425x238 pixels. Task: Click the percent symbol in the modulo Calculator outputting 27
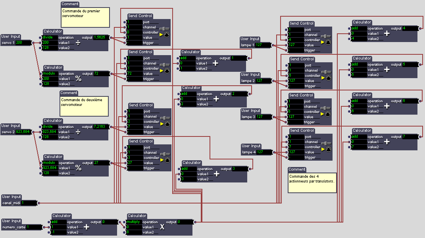click(78, 168)
